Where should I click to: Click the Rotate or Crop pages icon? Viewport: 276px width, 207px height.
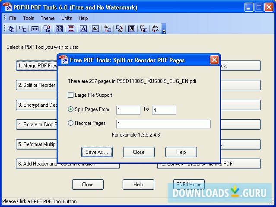coord(47,29)
